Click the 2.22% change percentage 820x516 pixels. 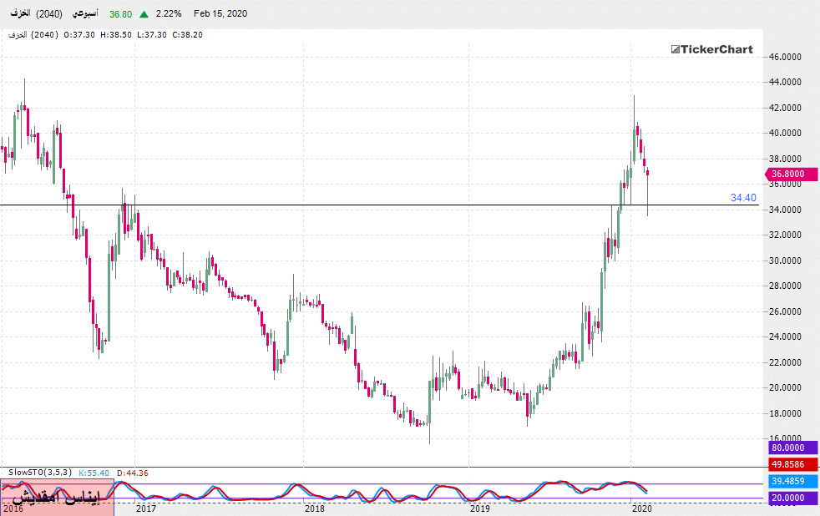click(x=169, y=14)
